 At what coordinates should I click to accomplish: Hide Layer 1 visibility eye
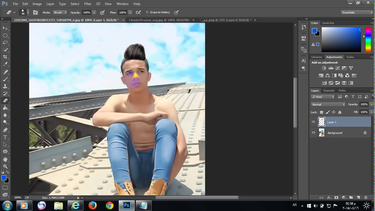pos(313,122)
